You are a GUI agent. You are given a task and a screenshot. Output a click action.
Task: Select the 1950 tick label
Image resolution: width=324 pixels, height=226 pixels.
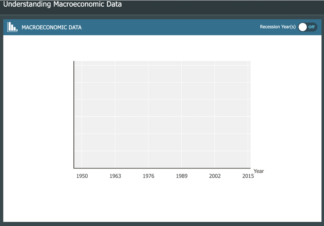click(82, 176)
